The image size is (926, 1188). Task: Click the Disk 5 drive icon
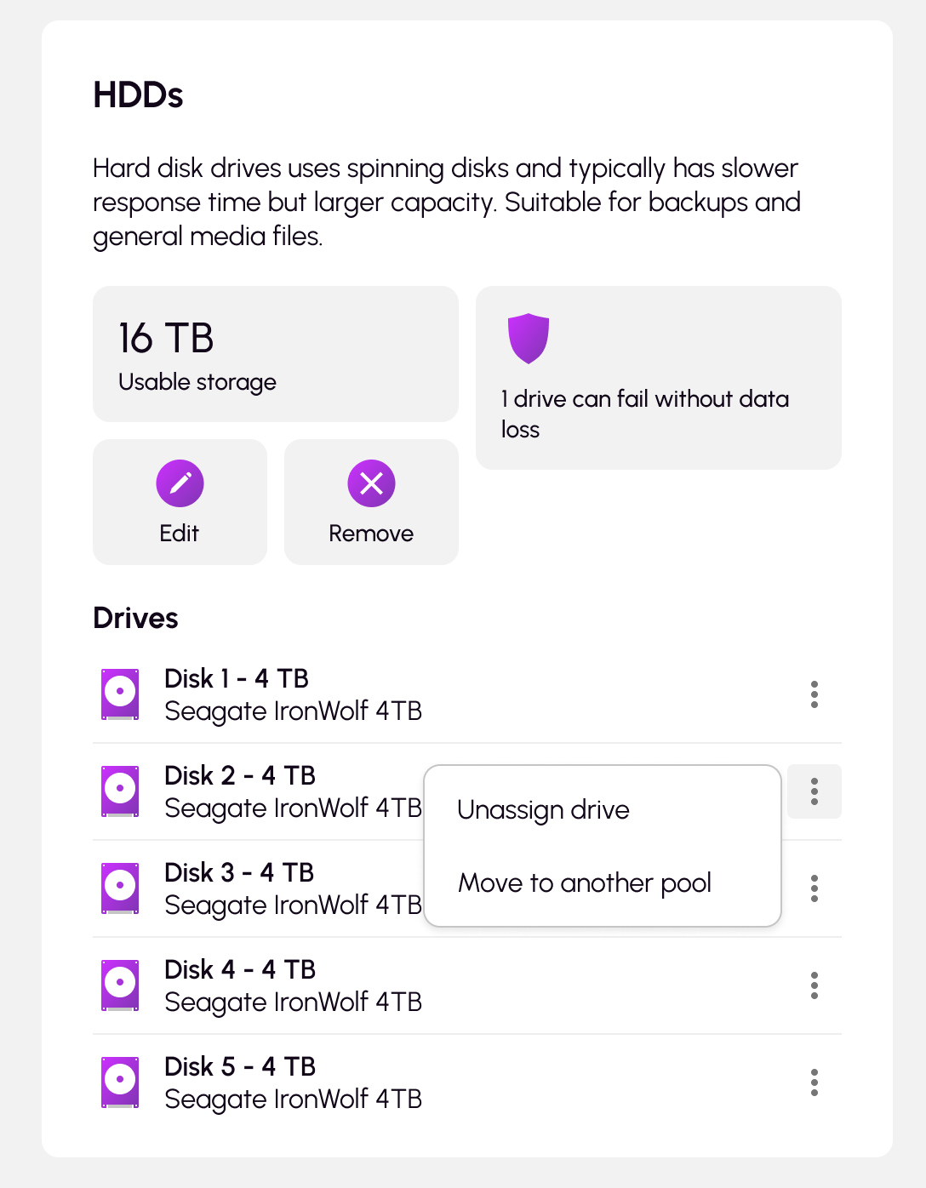pos(120,1082)
